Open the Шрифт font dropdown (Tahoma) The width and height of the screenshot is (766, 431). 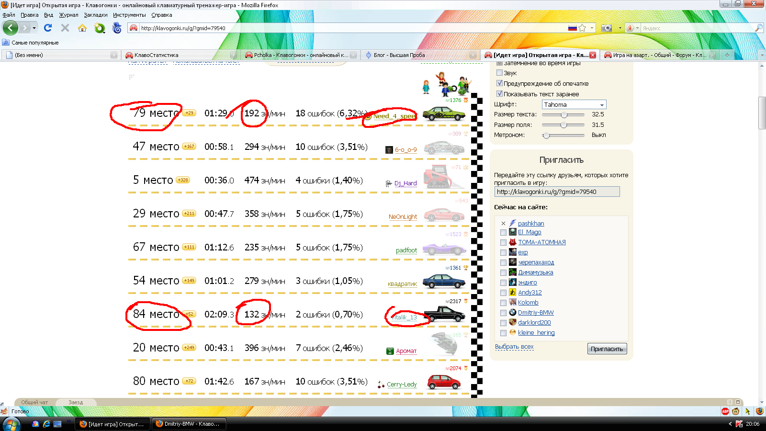pyautogui.click(x=574, y=104)
